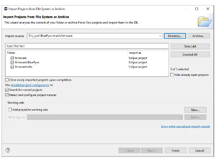Toggle Search for nested projects
This screenshot has height=159, width=216.
(x=7, y=90)
